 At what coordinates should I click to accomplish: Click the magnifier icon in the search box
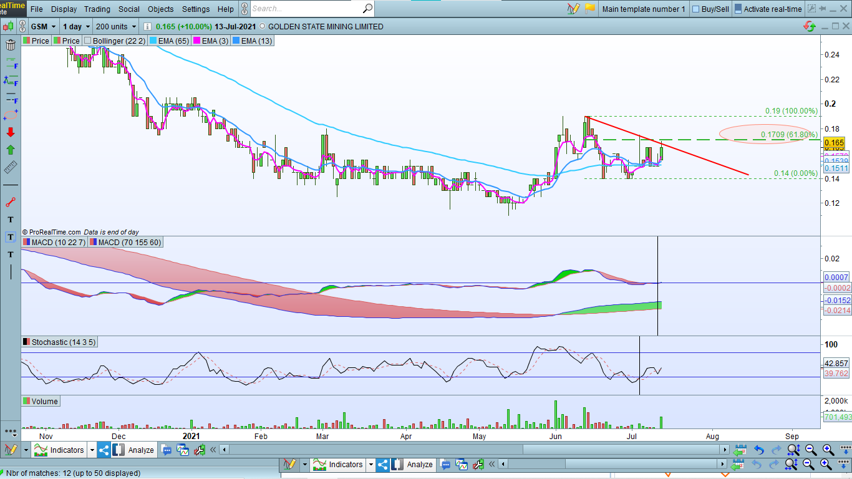pos(367,9)
